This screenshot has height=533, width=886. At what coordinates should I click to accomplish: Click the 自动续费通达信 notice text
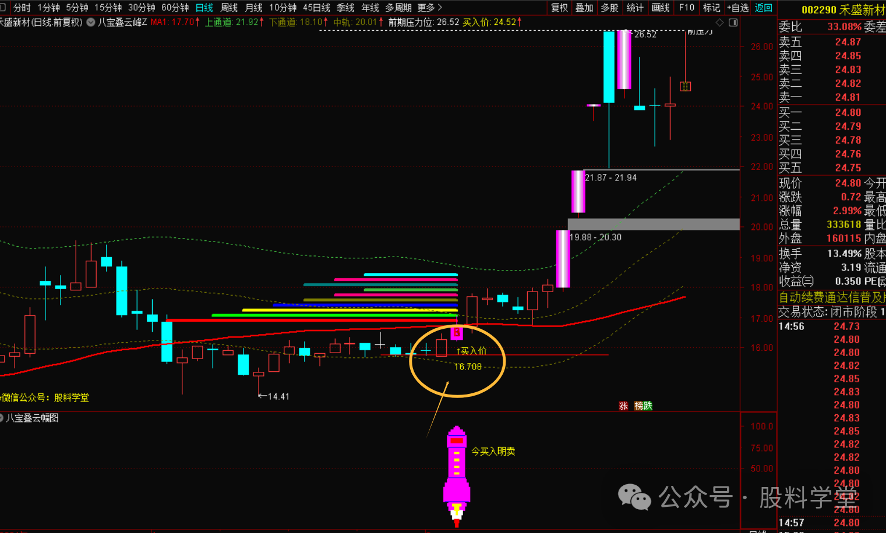832,297
